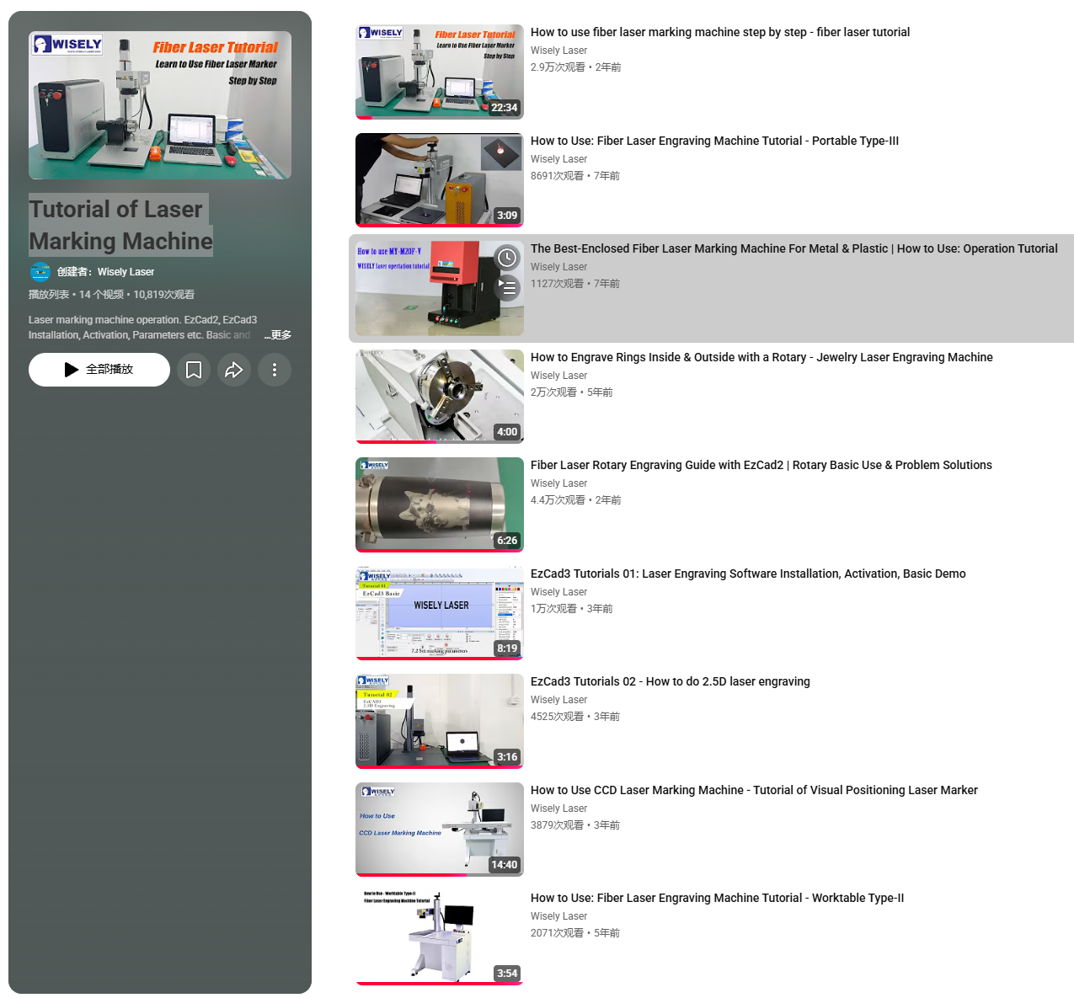
Task: Select the '4525次观看・3年前' view count text
Action: (x=575, y=717)
